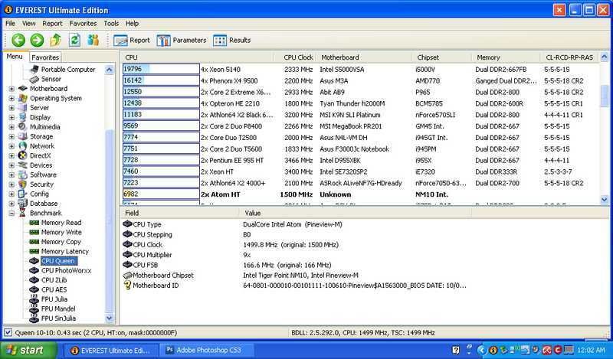Open the Report toolbar button
The height and width of the screenshot is (359, 613).
point(132,41)
